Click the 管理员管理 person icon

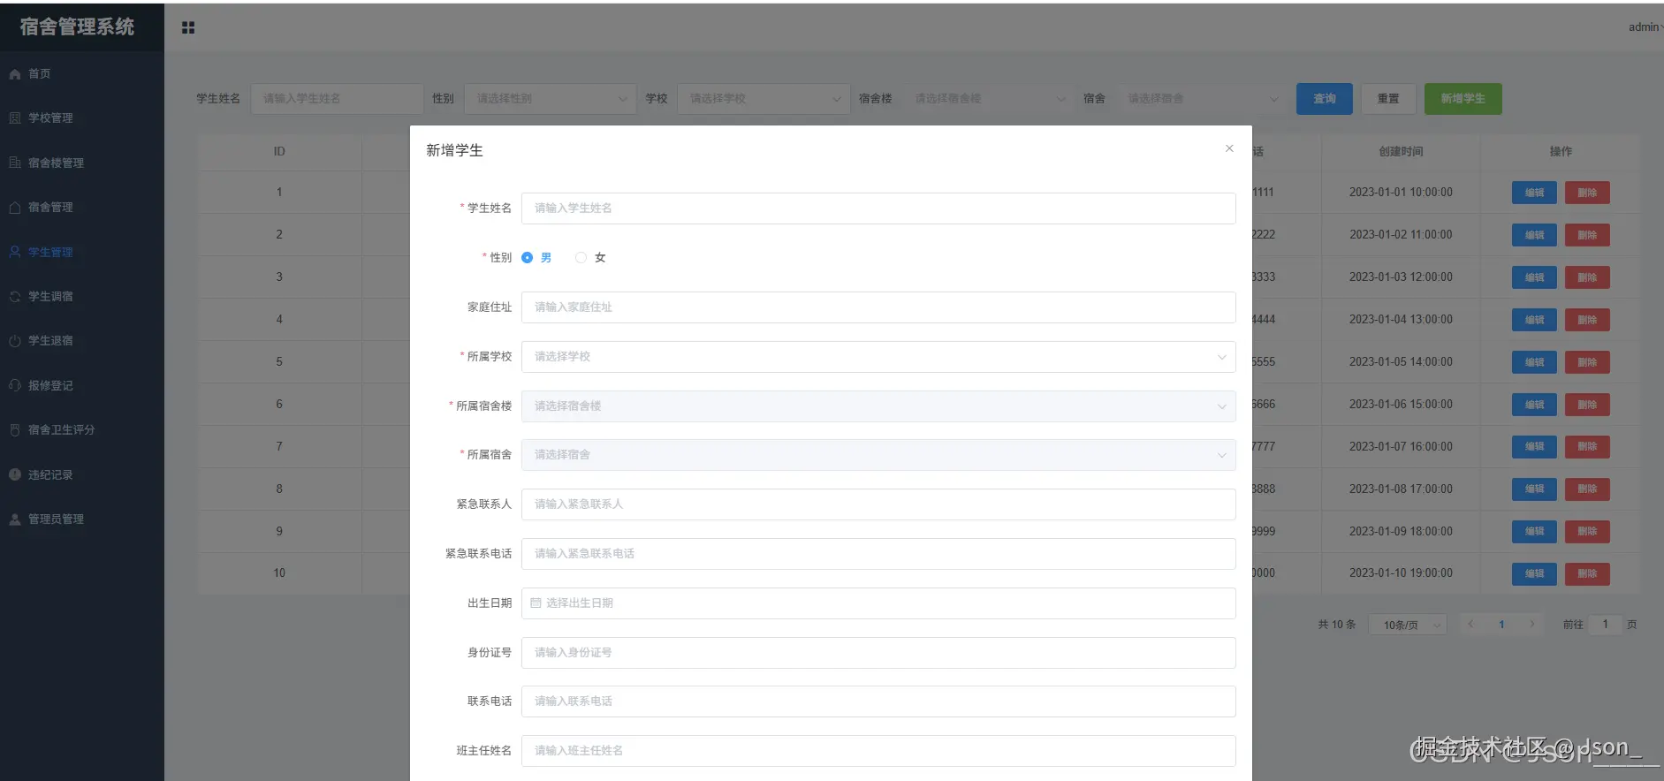click(15, 519)
